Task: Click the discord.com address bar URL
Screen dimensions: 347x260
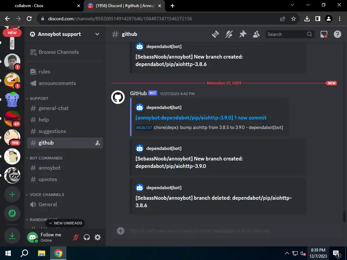Action: point(120,19)
